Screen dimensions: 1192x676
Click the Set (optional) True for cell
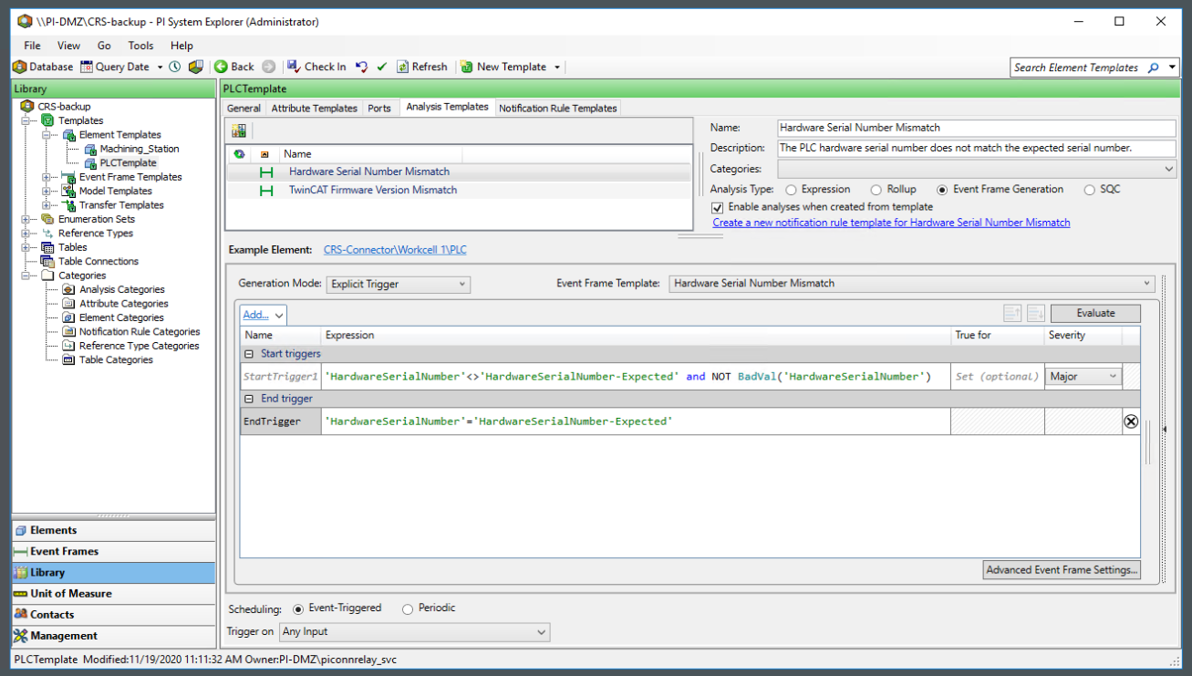[997, 376]
